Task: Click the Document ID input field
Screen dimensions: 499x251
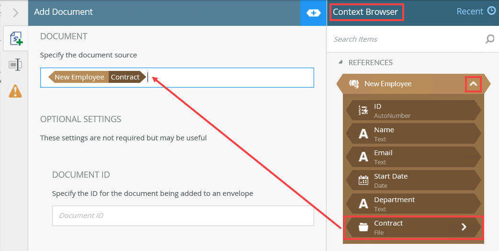Action: click(x=183, y=216)
